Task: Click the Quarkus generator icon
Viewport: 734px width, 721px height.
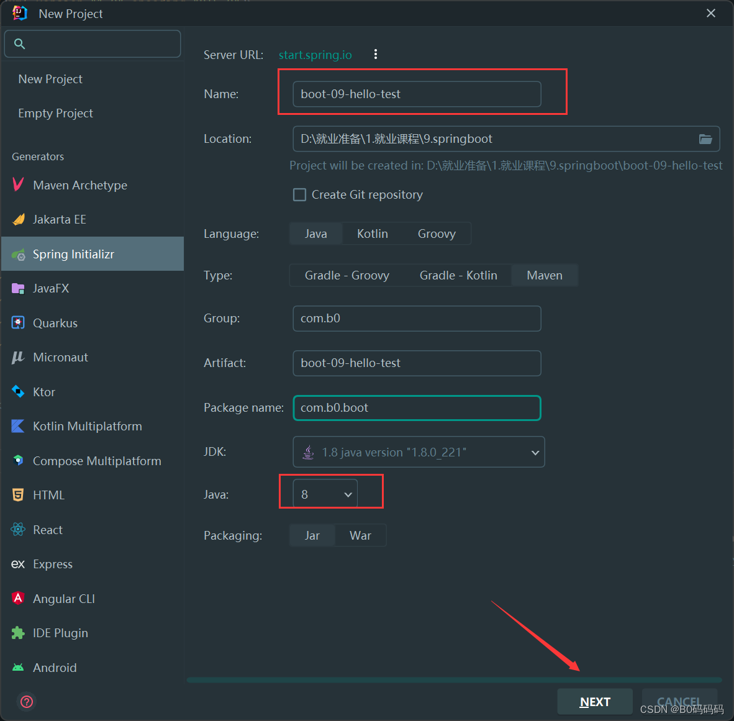Action: pyautogui.click(x=18, y=323)
